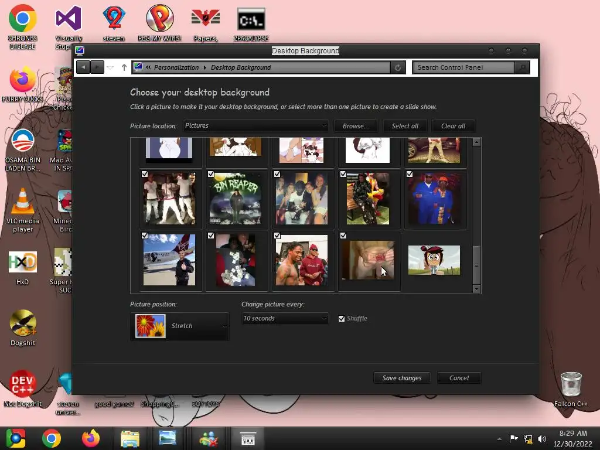Select the 'steven' desktop icon

click(x=114, y=23)
